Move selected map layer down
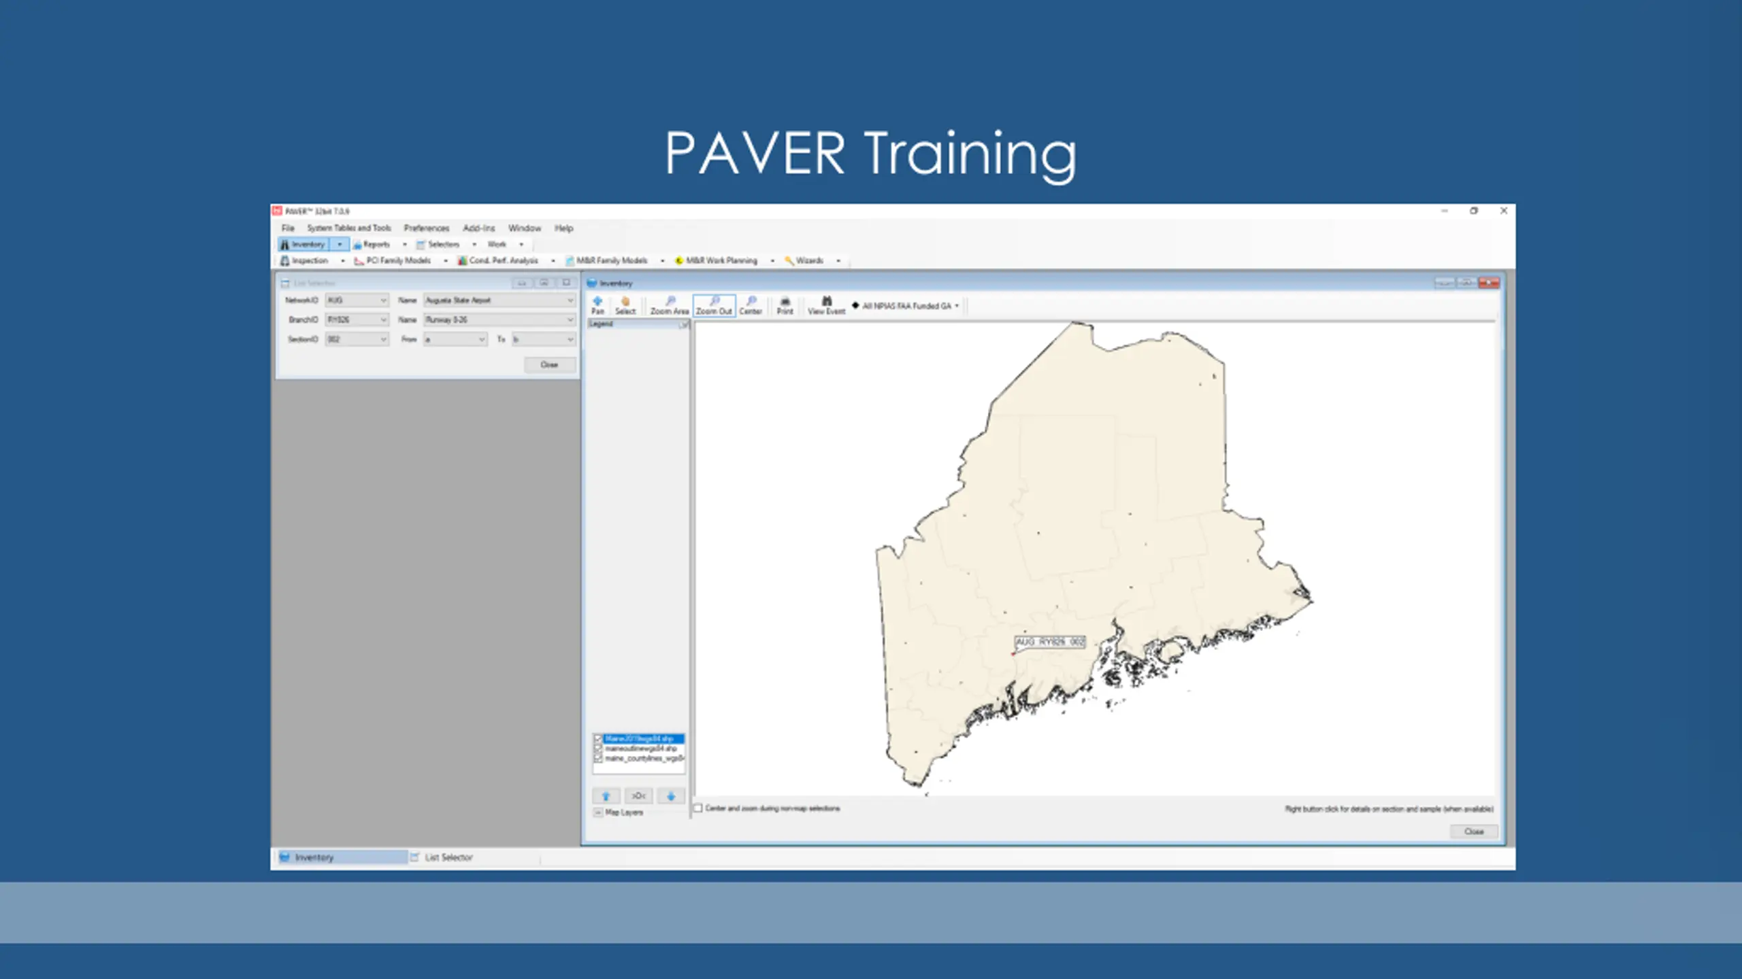The height and width of the screenshot is (979, 1742). click(x=671, y=795)
